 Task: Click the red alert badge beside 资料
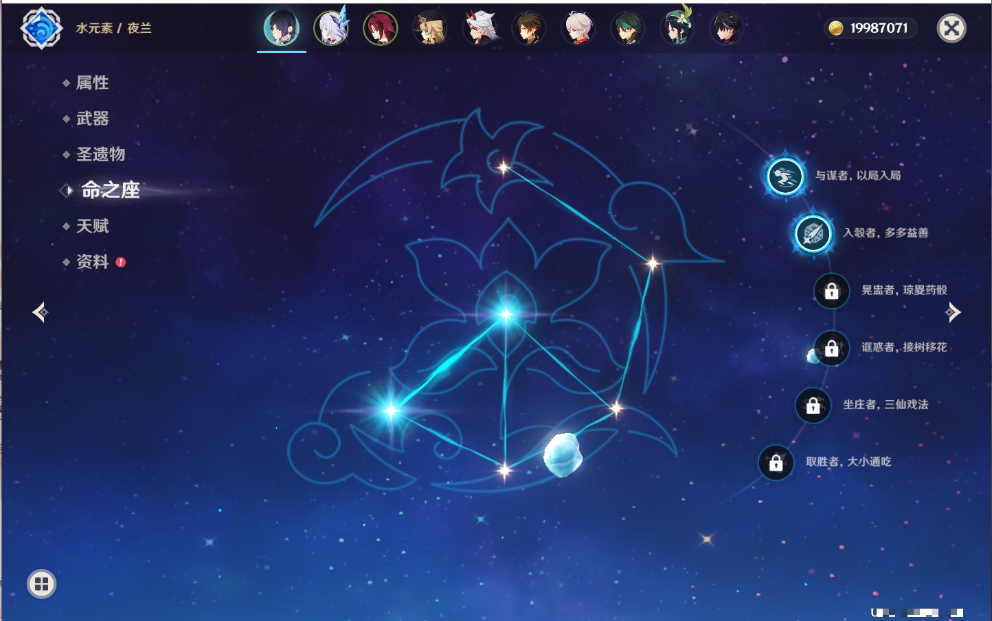(x=121, y=262)
